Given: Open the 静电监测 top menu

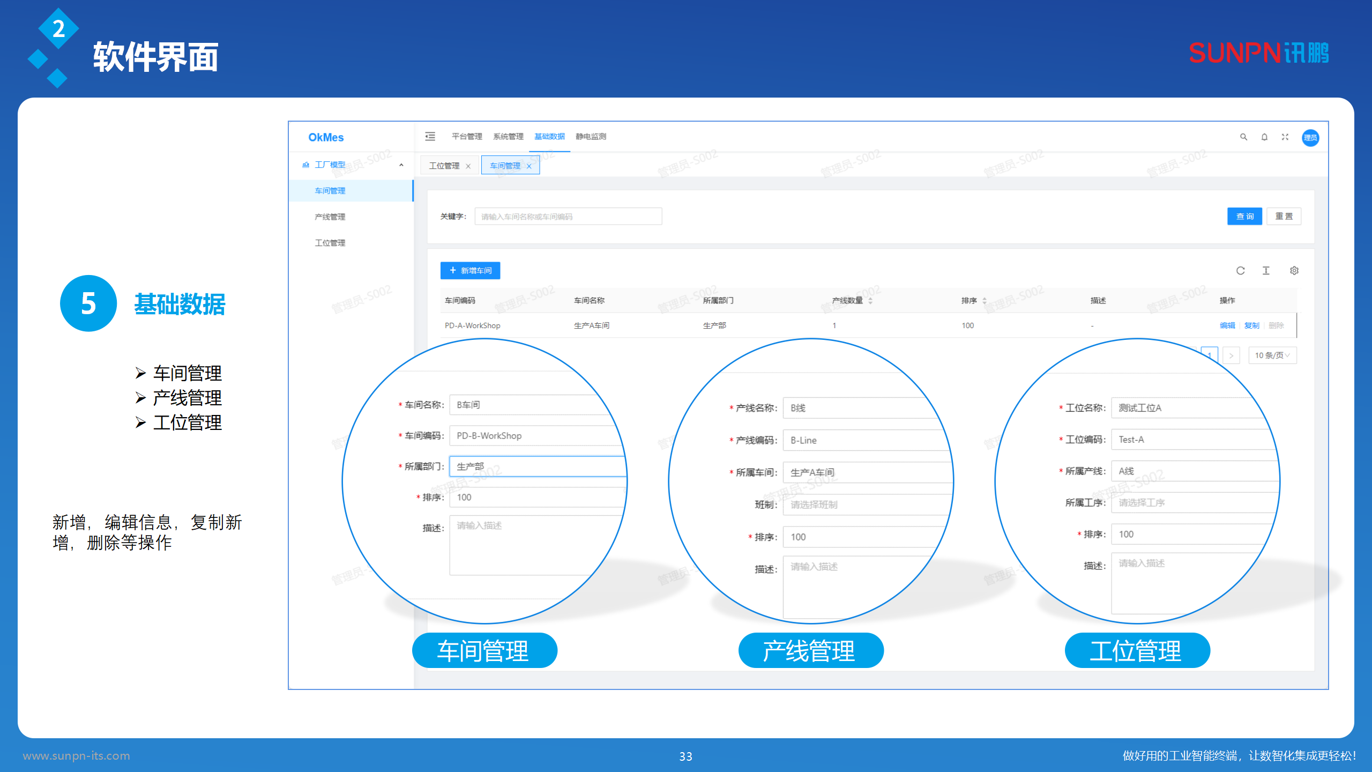Looking at the screenshot, I should 591,137.
